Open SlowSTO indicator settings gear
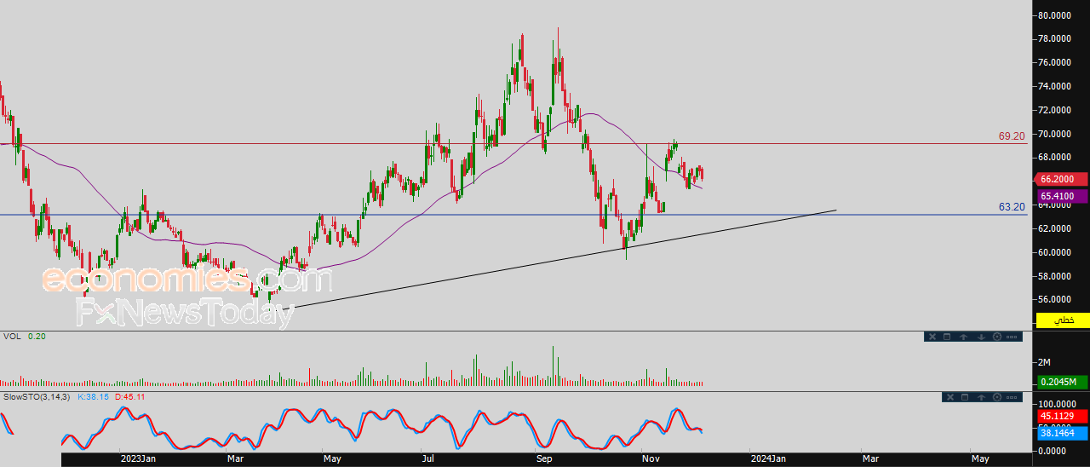Screen dimensions: 1090x467 [997, 397]
